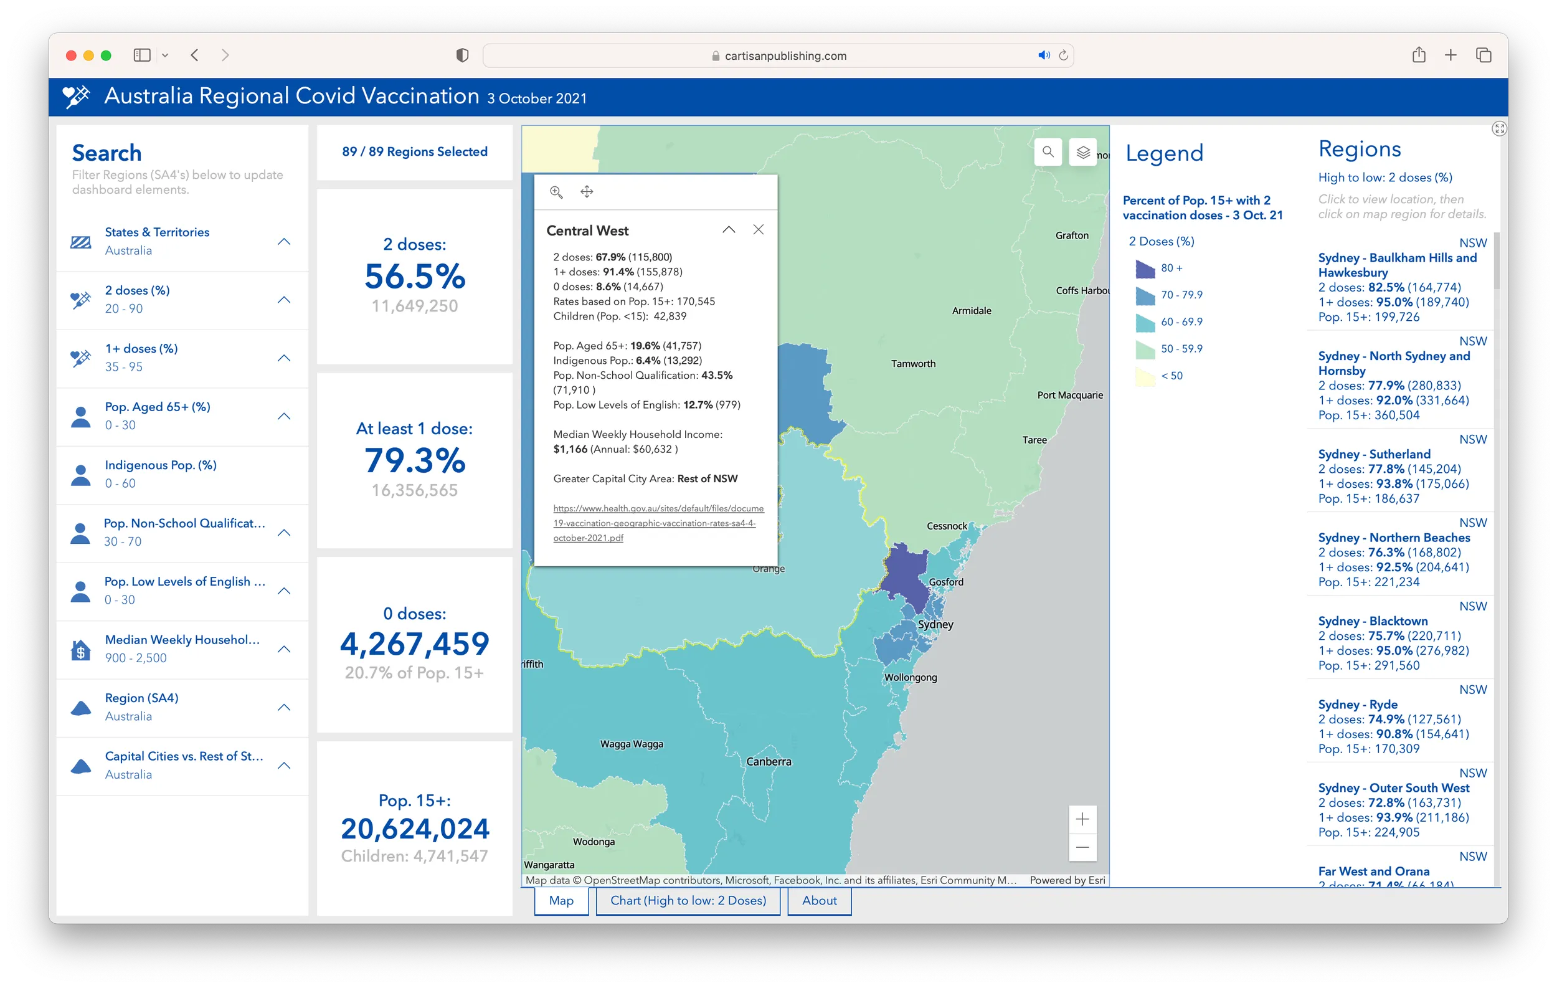Image resolution: width=1557 pixels, height=988 pixels.
Task: Collapse the Median Weekly Household filter
Action: (284, 648)
